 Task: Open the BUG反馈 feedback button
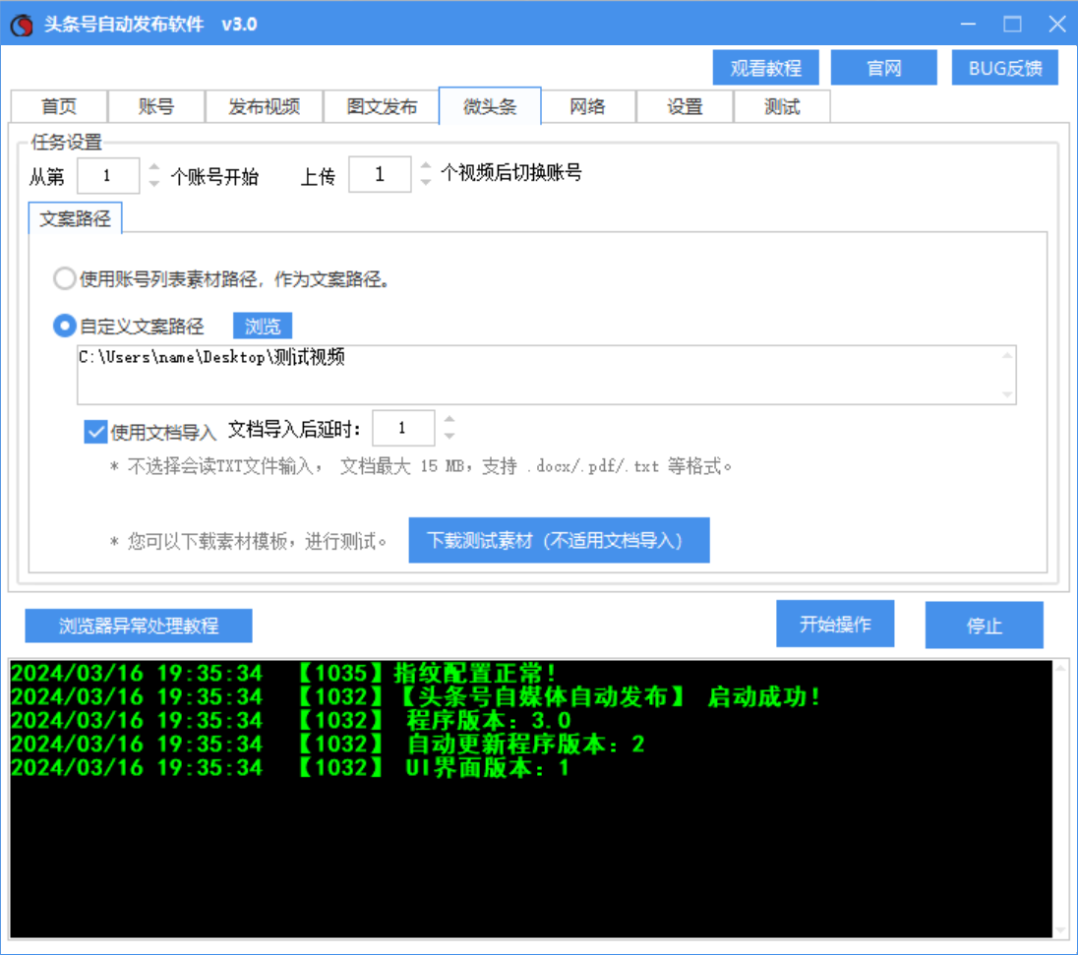(1004, 68)
